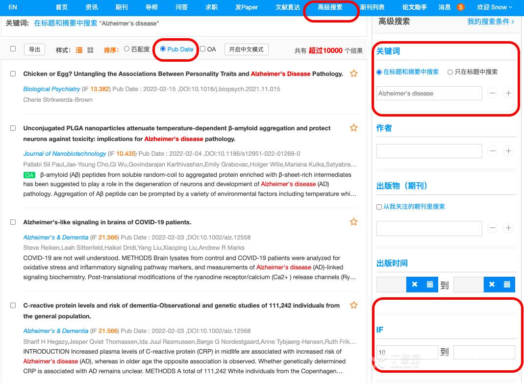The image size is (524, 383).
Task: Click the IF minimum value field
Action: pos(407,352)
